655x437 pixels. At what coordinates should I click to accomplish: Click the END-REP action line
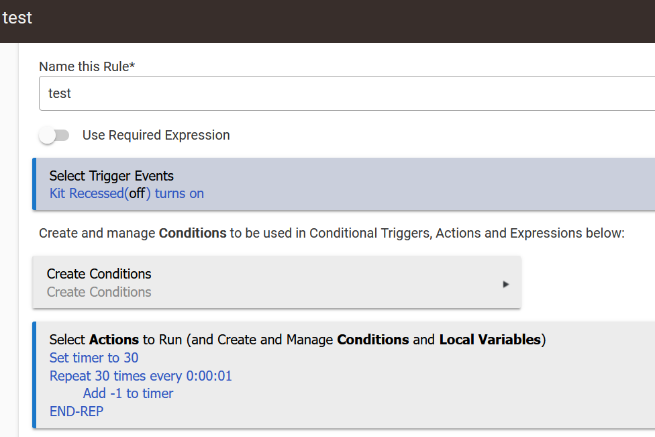tap(77, 411)
